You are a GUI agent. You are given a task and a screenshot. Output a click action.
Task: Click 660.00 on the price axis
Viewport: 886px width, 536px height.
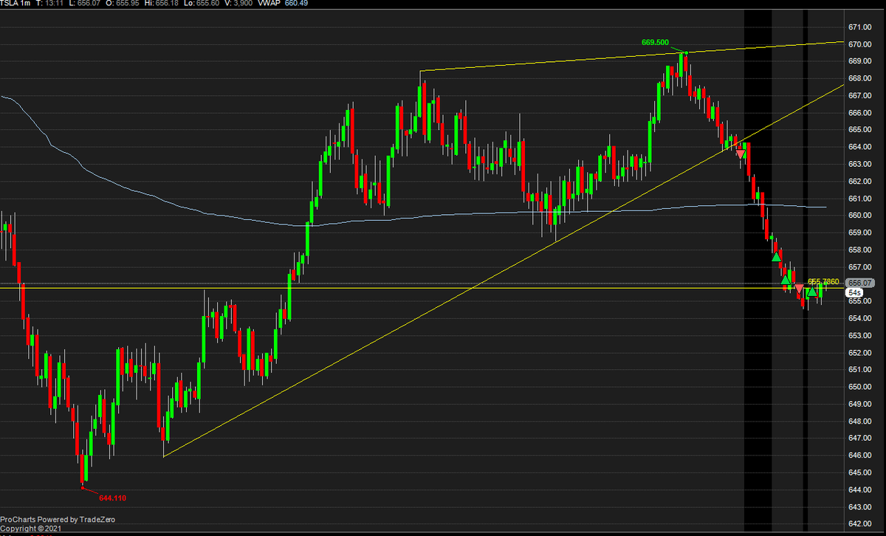(x=861, y=216)
